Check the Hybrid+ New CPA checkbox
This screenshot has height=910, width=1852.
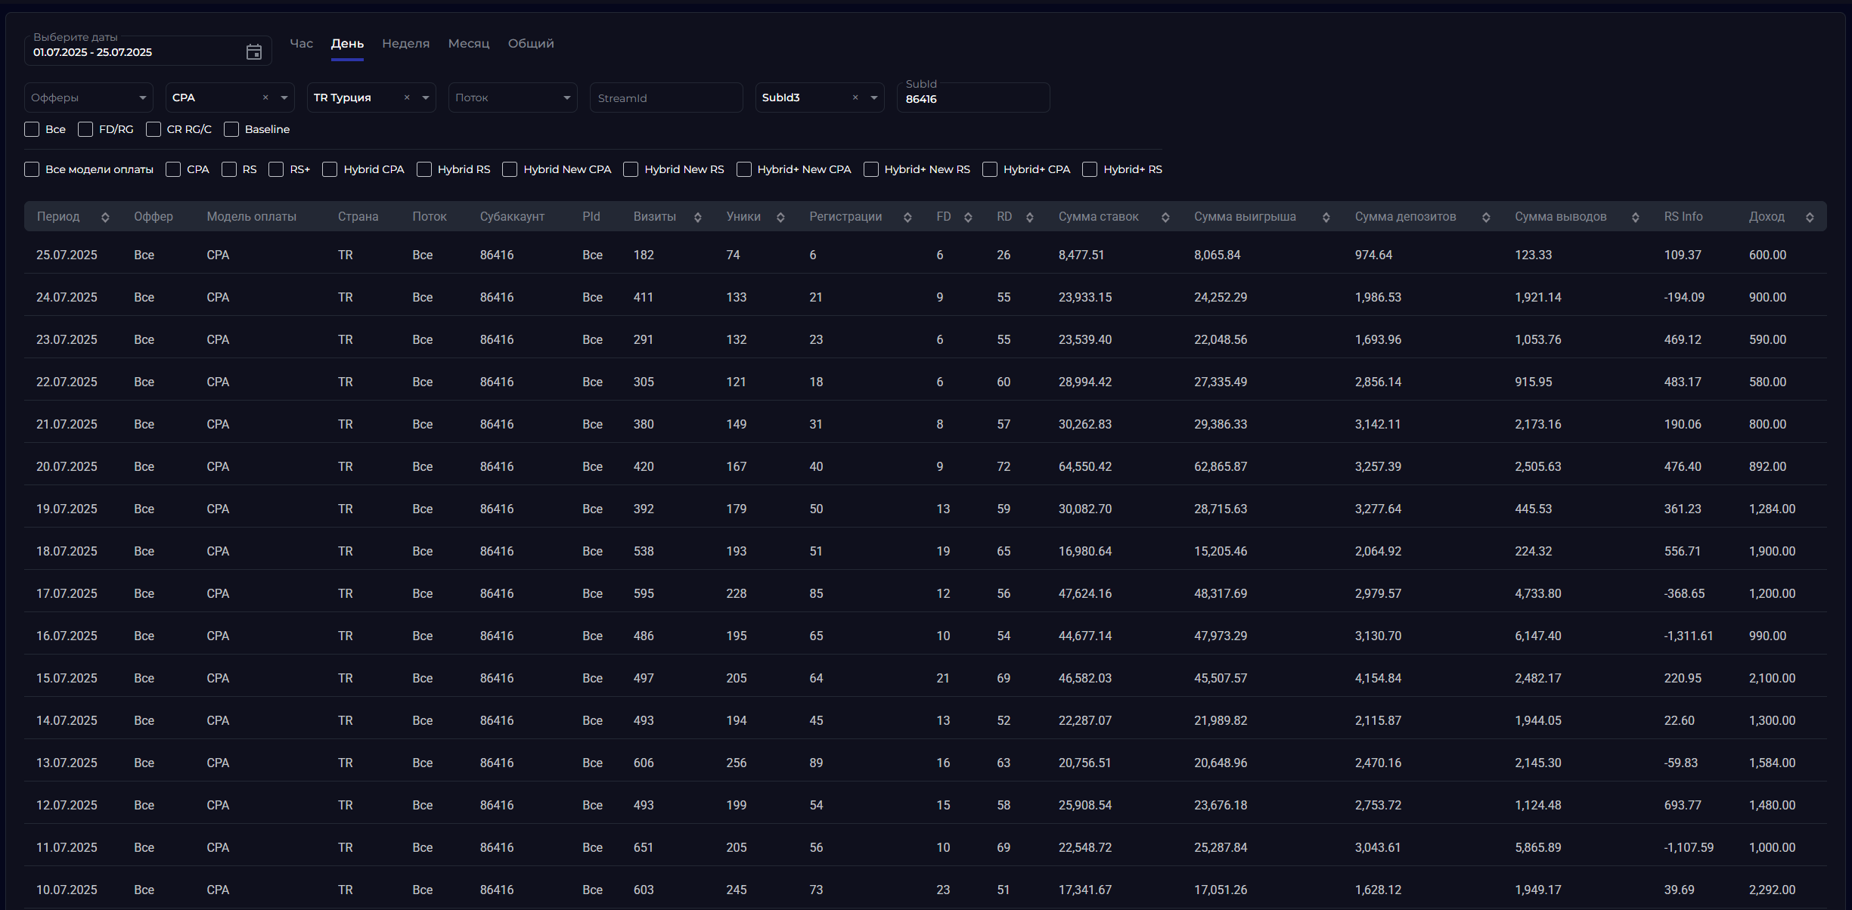coord(744,169)
